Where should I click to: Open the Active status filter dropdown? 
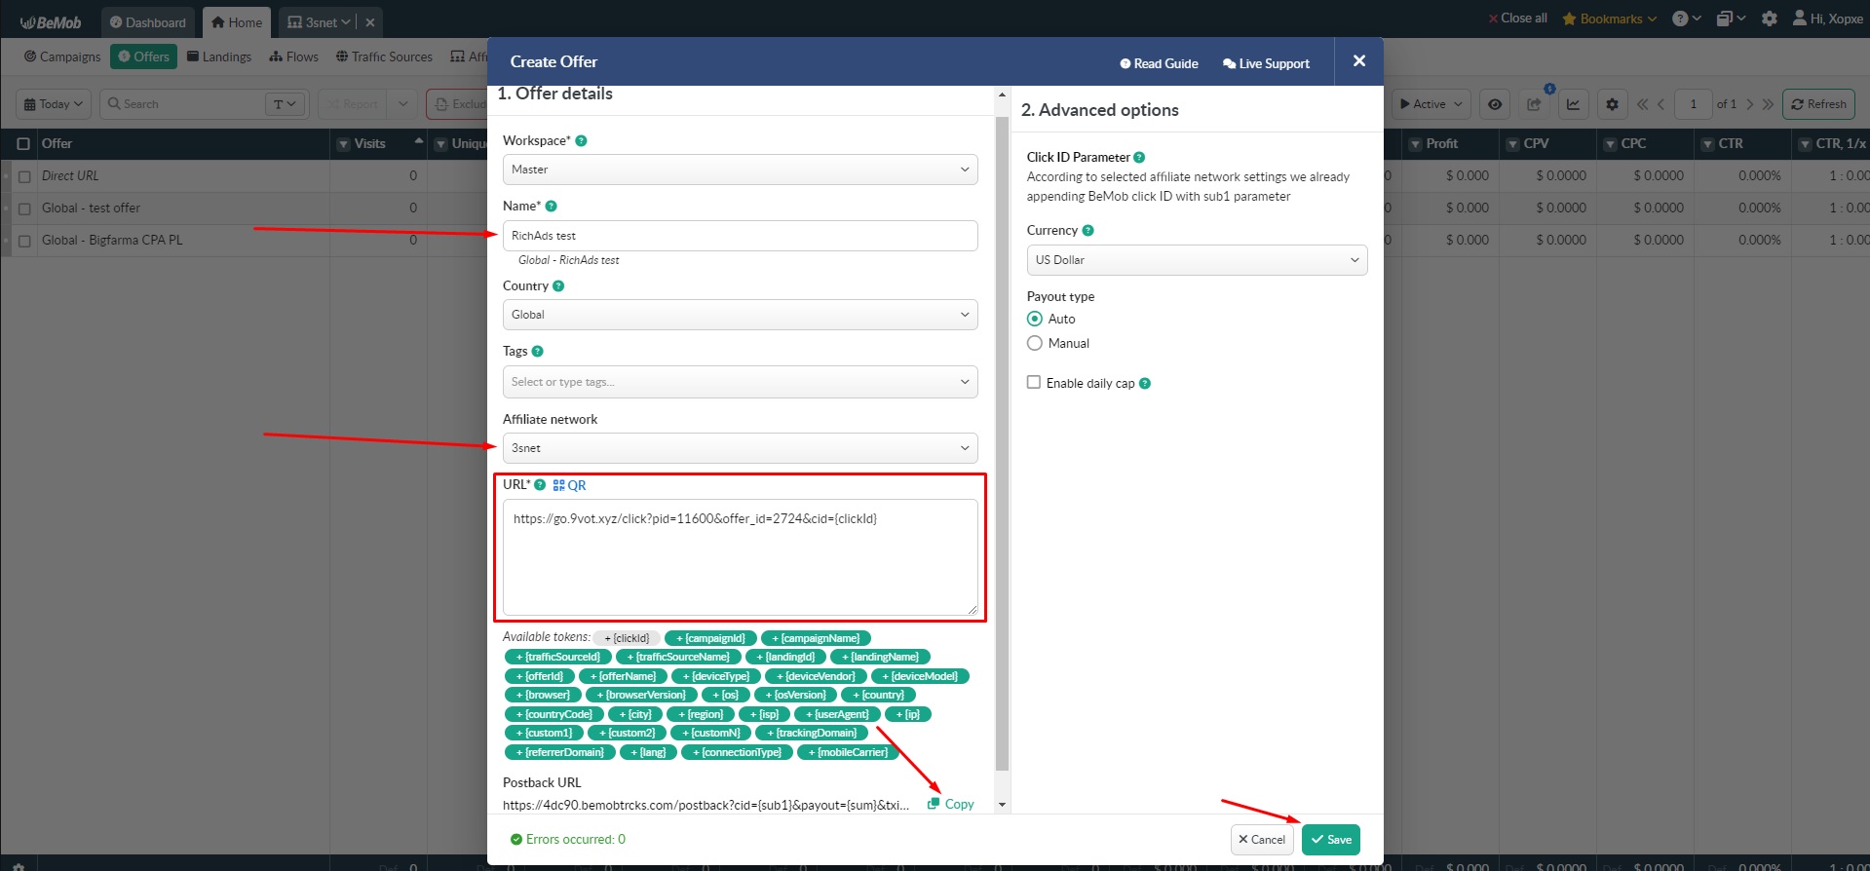click(1431, 104)
